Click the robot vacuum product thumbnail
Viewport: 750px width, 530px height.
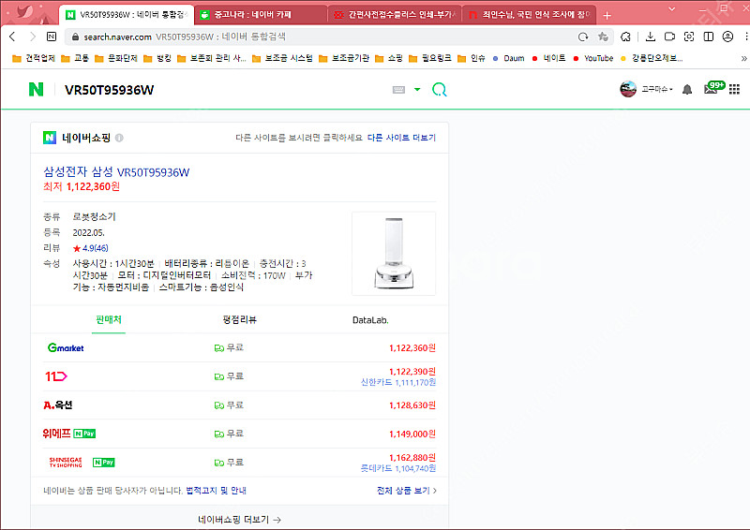click(394, 253)
